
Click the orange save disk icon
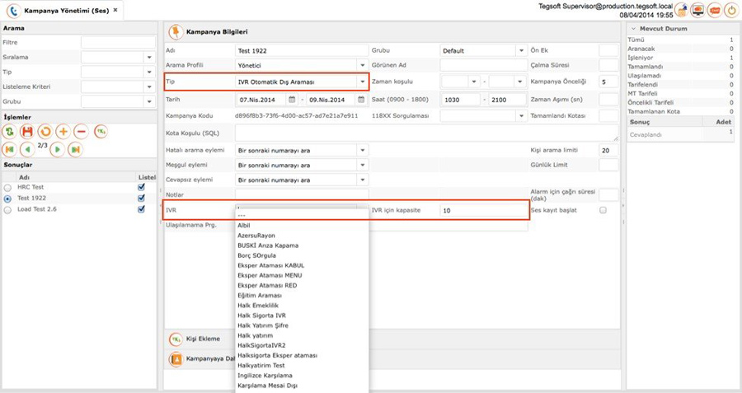point(27,132)
